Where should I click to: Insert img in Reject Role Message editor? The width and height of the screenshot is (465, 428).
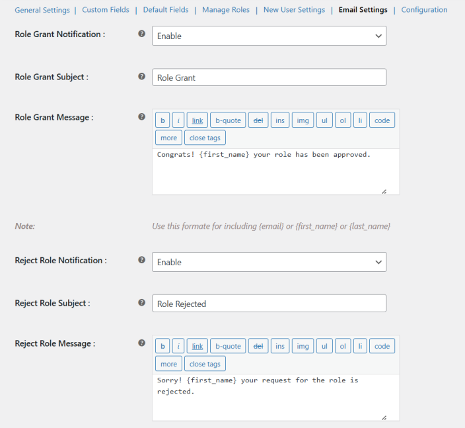pyautogui.click(x=303, y=346)
